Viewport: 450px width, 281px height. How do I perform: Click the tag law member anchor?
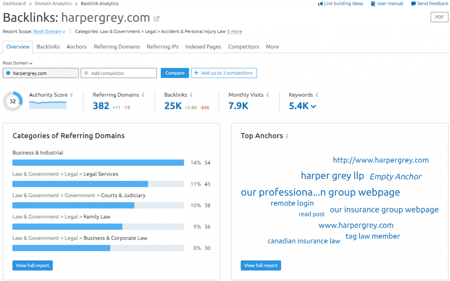373,236
